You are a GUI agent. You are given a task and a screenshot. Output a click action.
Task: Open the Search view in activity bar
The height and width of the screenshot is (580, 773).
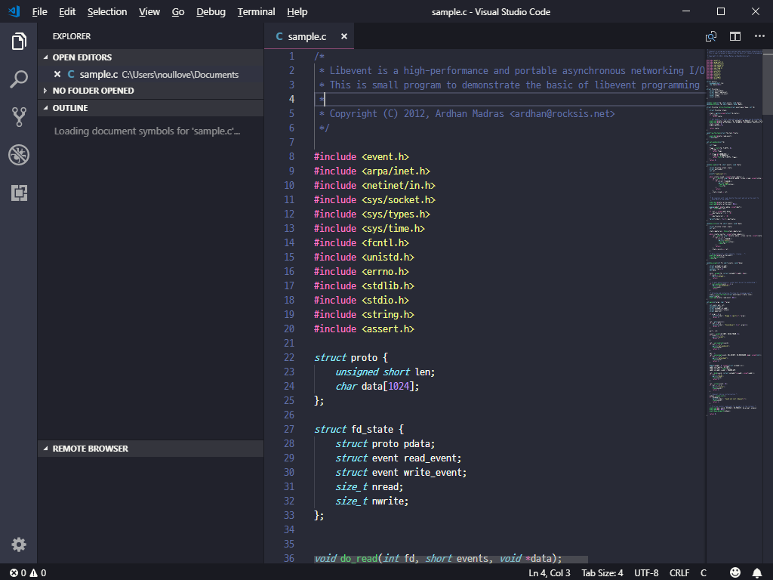19,79
